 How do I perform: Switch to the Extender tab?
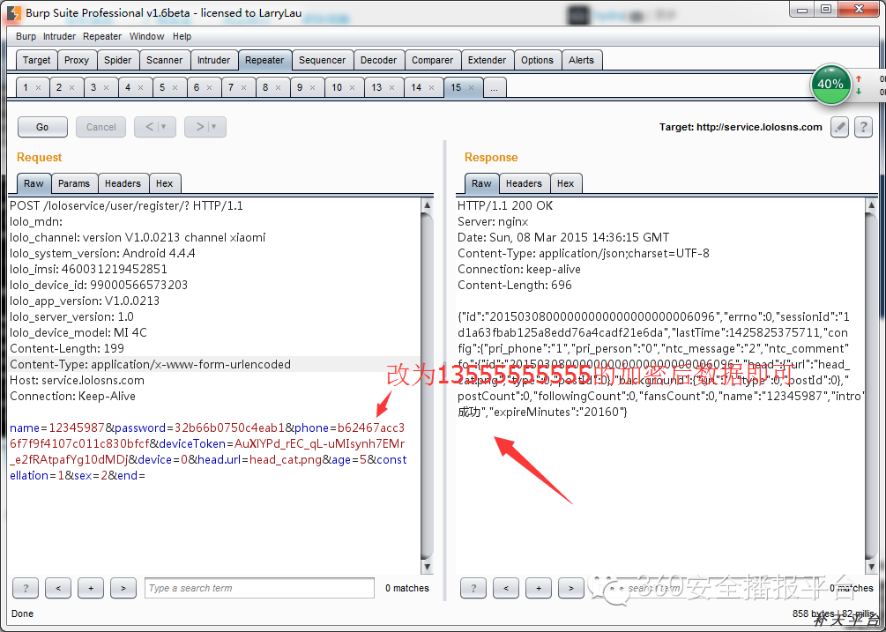[x=487, y=60]
